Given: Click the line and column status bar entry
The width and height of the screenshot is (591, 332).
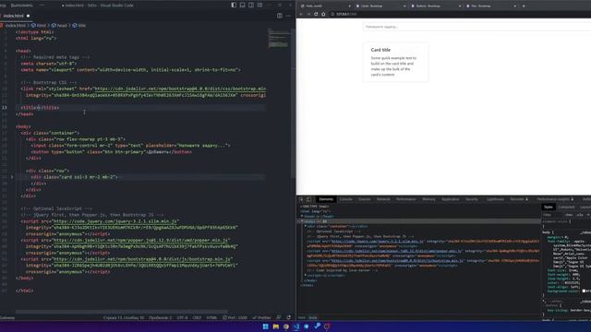Looking at the screenshot, I should tap(124, 317).
